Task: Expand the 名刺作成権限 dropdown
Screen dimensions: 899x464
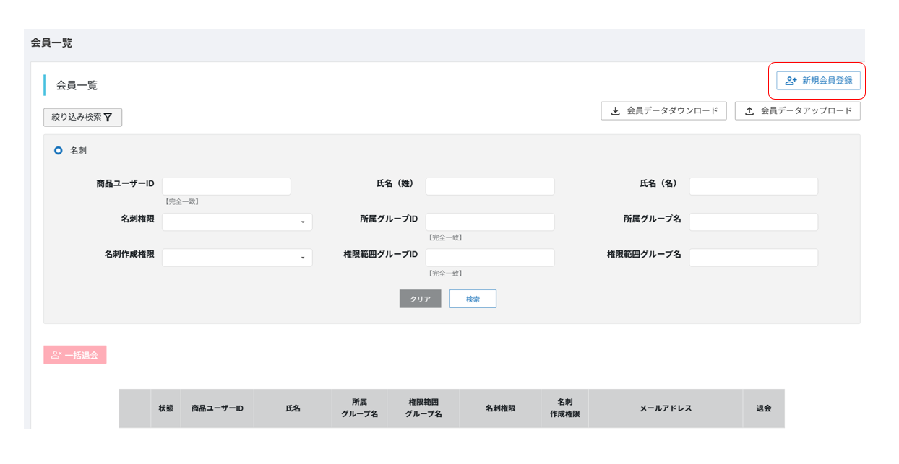Action: [x=237, y=258]
